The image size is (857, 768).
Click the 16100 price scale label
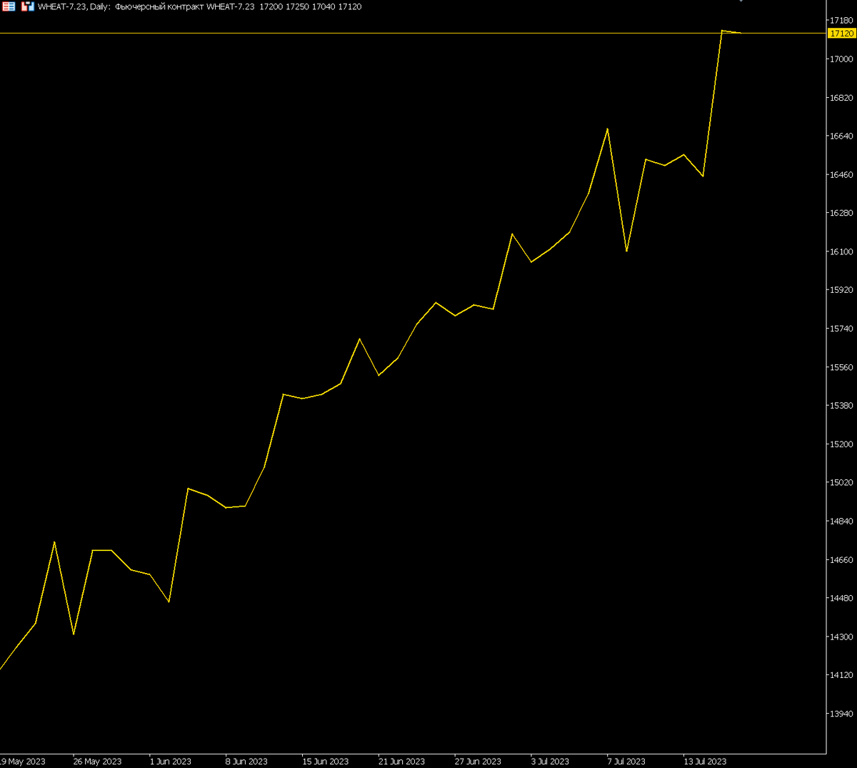click(x=841, y=251)
